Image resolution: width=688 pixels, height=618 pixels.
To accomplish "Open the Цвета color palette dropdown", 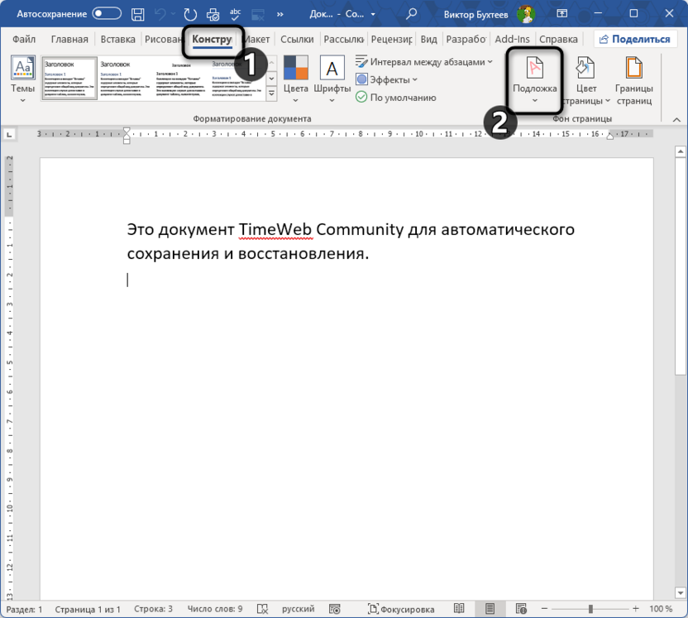I will click(296, 79).
